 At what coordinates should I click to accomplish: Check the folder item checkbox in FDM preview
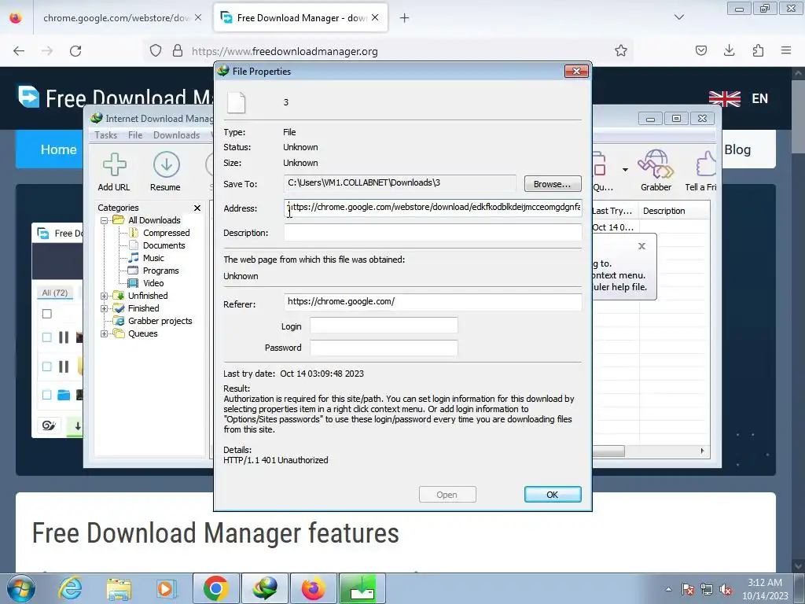[46, 395]
